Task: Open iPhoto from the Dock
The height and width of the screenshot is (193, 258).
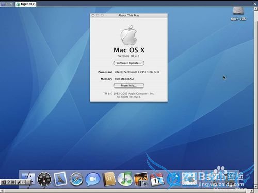Action: click(141, 180)
